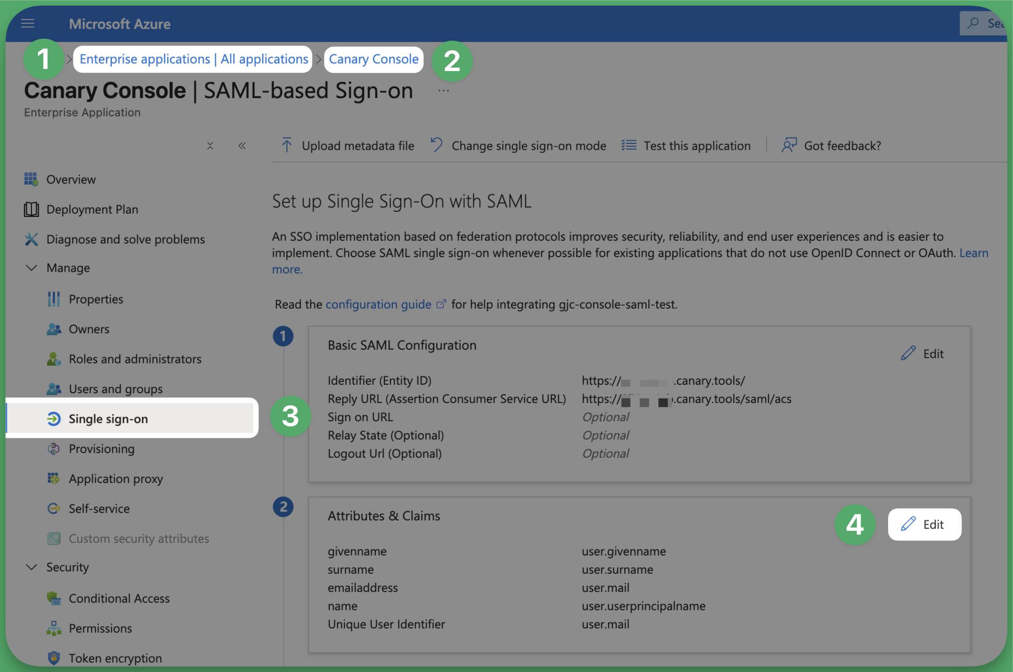Click the external link icon after configuration guide
The height and width of the screenshot is (672, 1013).
(x=441, y=304)
